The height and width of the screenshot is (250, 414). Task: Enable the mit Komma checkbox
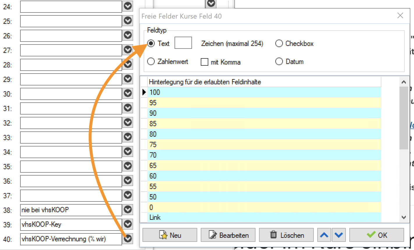click(205, 62)
